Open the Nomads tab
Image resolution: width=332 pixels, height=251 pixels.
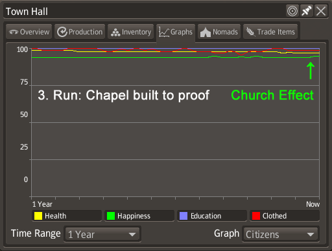coord(219,32)
